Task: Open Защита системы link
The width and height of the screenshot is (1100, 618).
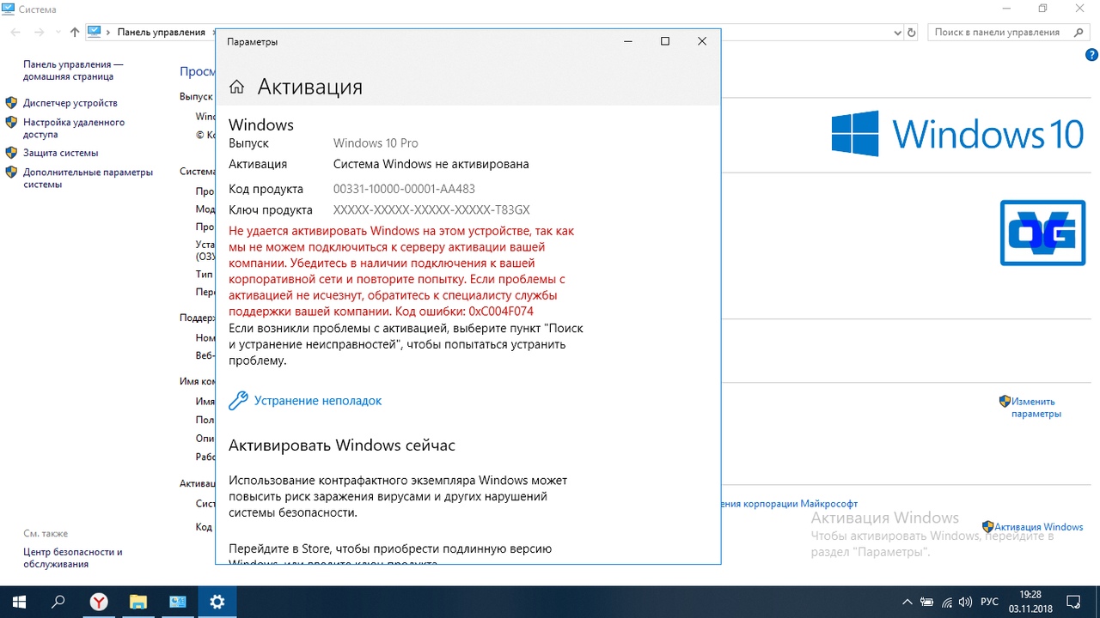Action: click(x=60, y=153)
